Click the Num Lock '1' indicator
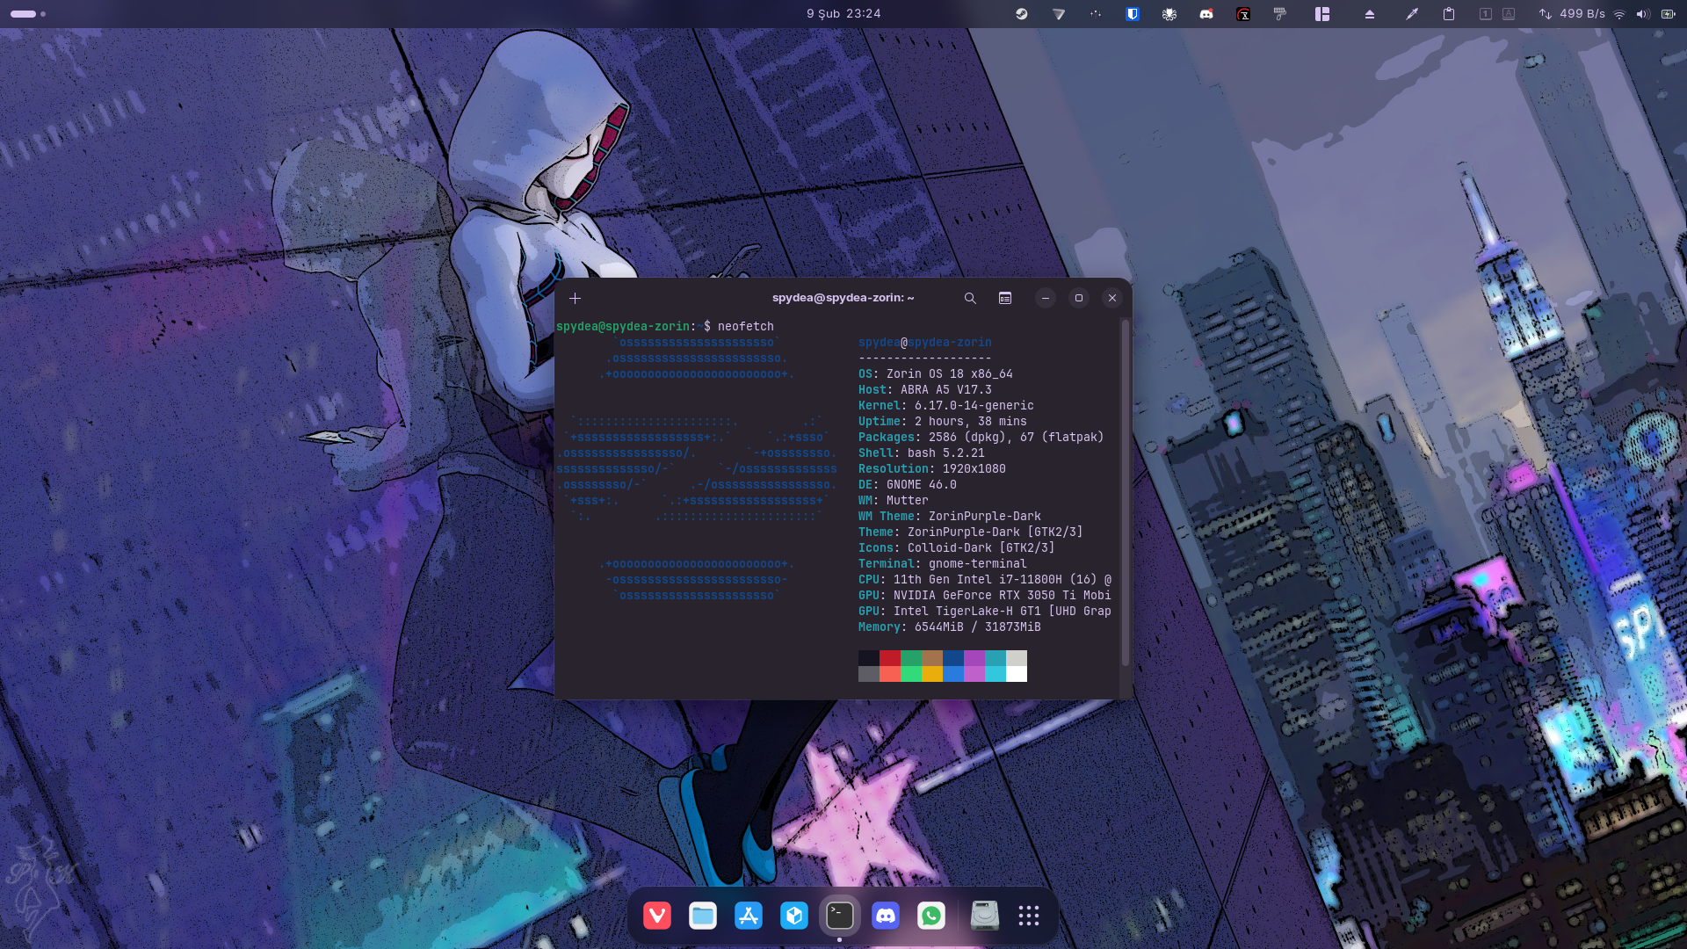 pyautogui.click(x=1486, y=14)
